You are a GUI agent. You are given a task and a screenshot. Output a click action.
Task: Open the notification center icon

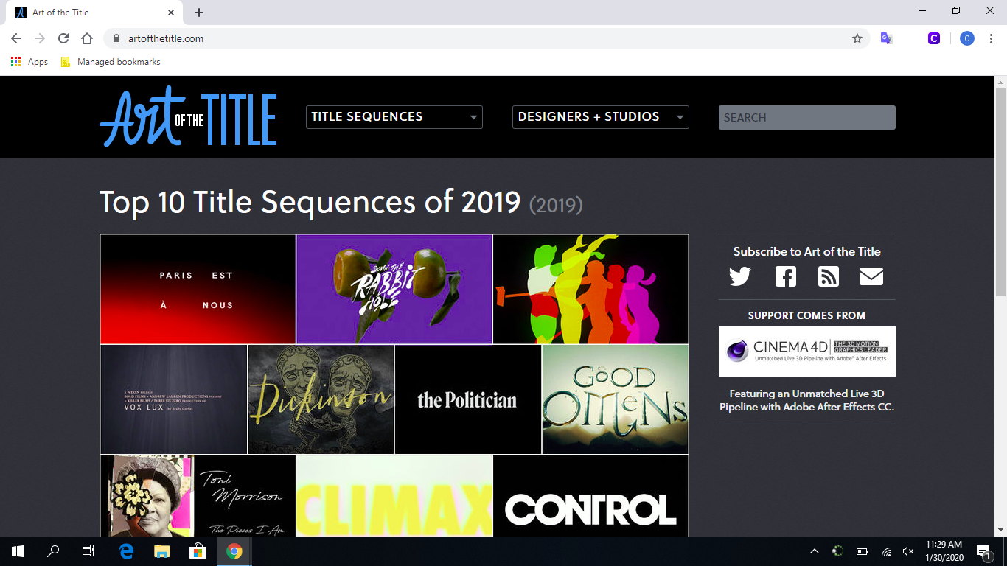tap(983, 551)
